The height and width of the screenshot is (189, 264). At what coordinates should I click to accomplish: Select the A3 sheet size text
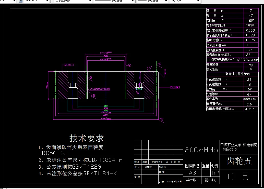click(192, 173)
